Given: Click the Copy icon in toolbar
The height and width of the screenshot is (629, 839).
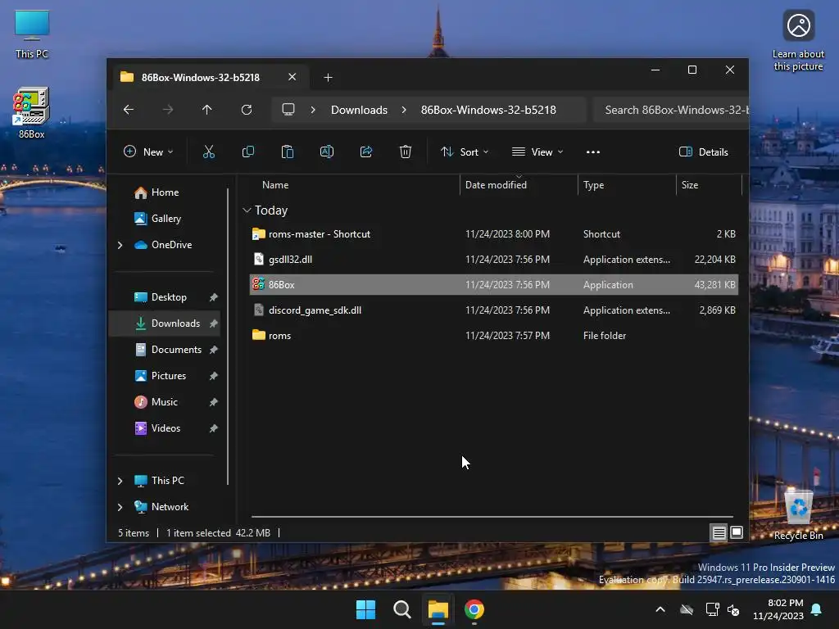Looking at the screenshot, I should 248,152.
